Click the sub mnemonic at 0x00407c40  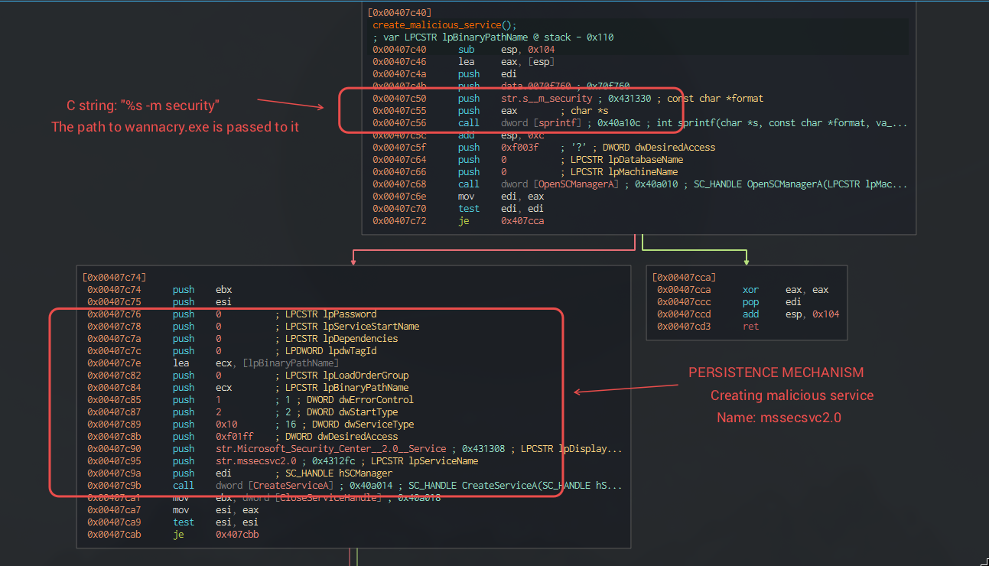pyautogui.click(x=467, y=50)
